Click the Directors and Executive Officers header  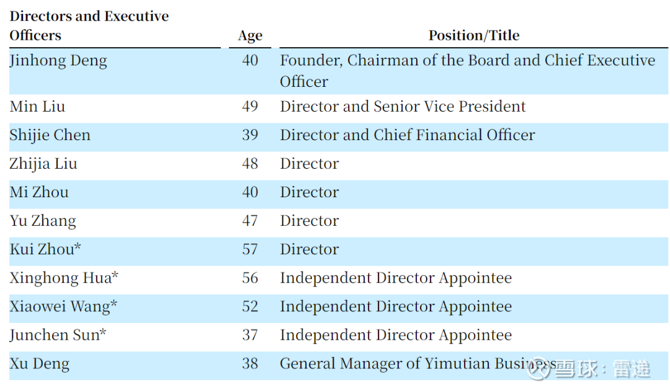point(89,25)
